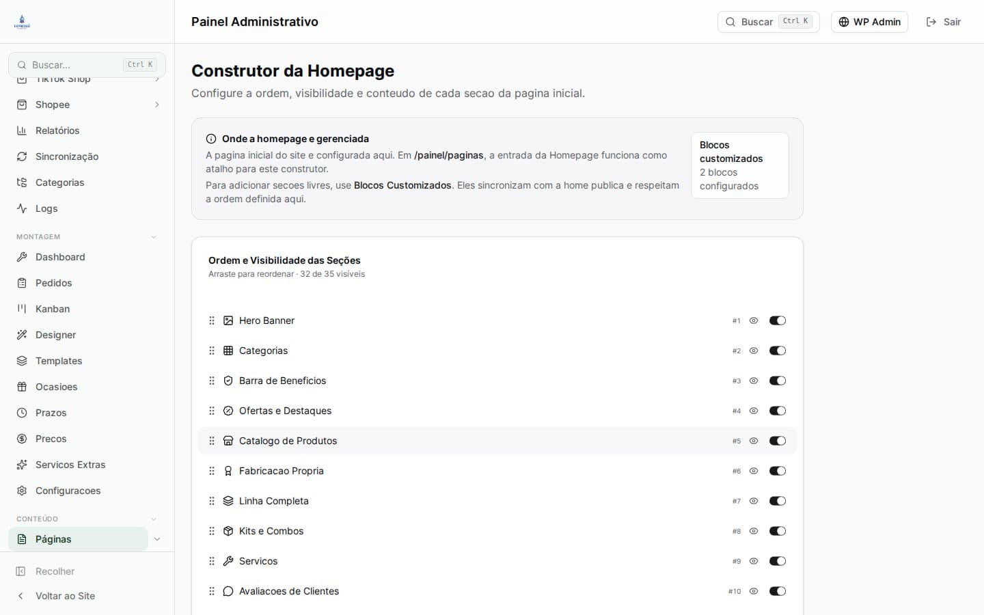This screenshot has height=615, width=984.
Task: Click the Fabricacao Propria award icon
Action: pos(228,471)
